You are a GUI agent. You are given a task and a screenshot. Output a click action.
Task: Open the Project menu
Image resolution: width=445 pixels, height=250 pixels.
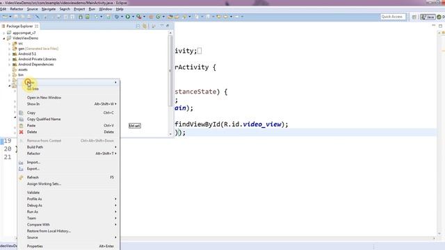click(79, 9)
